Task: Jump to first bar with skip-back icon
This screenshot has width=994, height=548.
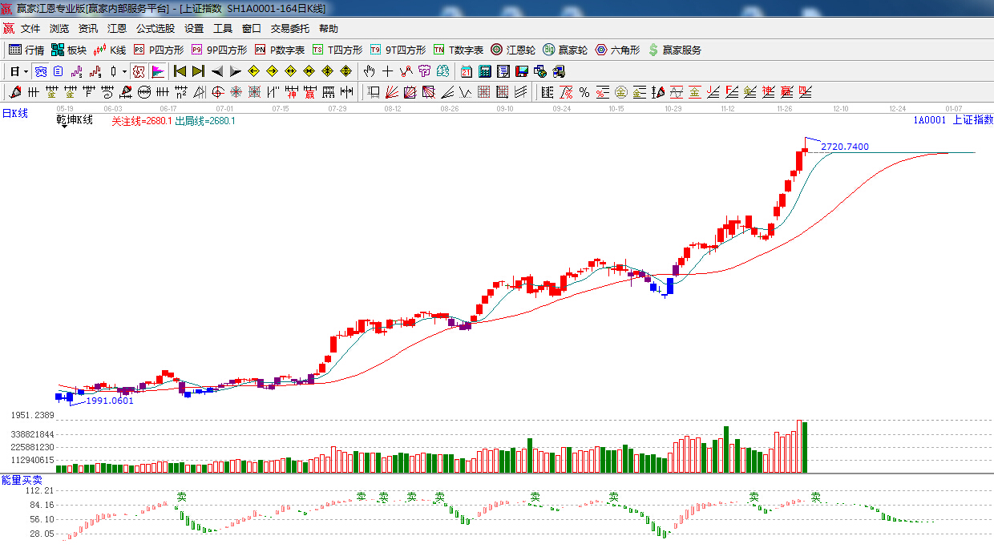Action: (180, 71)
